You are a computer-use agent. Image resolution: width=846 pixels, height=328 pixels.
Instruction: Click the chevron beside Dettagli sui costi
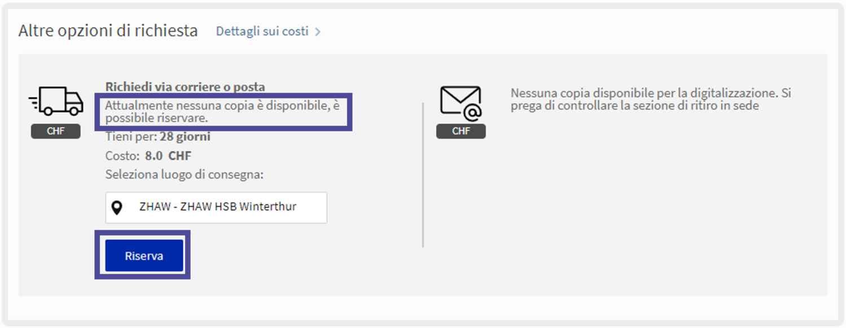point(318,32)
